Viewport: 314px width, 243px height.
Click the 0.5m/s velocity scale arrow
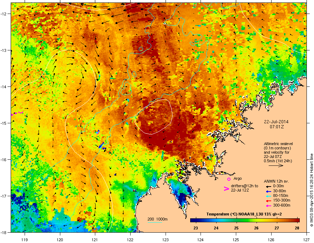[x=276, y=165]
